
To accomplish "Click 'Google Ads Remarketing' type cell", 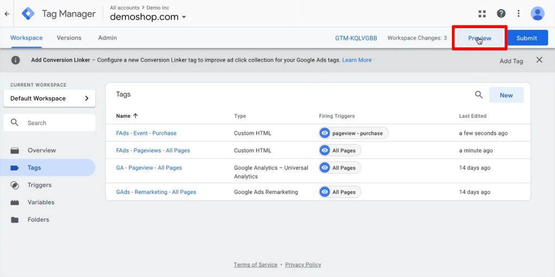I will (266, 192).
